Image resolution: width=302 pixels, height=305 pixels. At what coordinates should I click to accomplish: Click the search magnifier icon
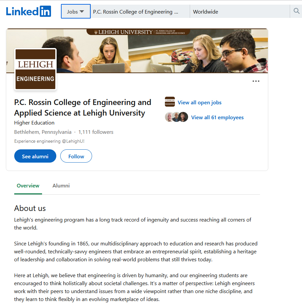click(x=296, y=12)
